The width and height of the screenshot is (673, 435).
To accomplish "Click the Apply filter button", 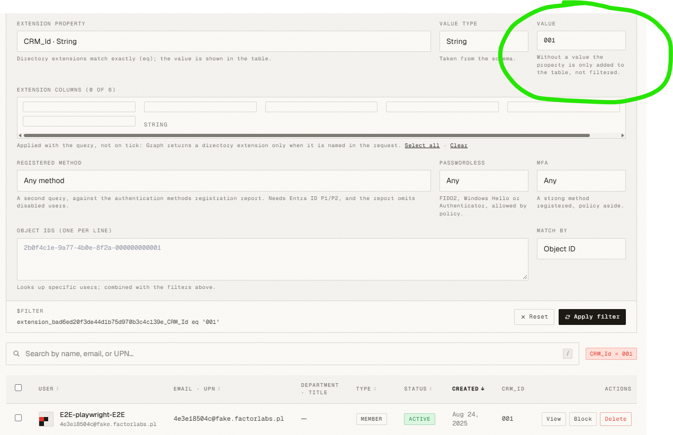I will [x=592, y=317].
